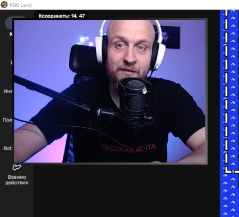The image size is (239, 217).
Task: Click the microphone in the webcam overlay
Action: click(x=135, y=101)
